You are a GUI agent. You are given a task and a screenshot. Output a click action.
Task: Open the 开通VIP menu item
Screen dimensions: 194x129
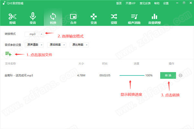[x=131, y=3]
